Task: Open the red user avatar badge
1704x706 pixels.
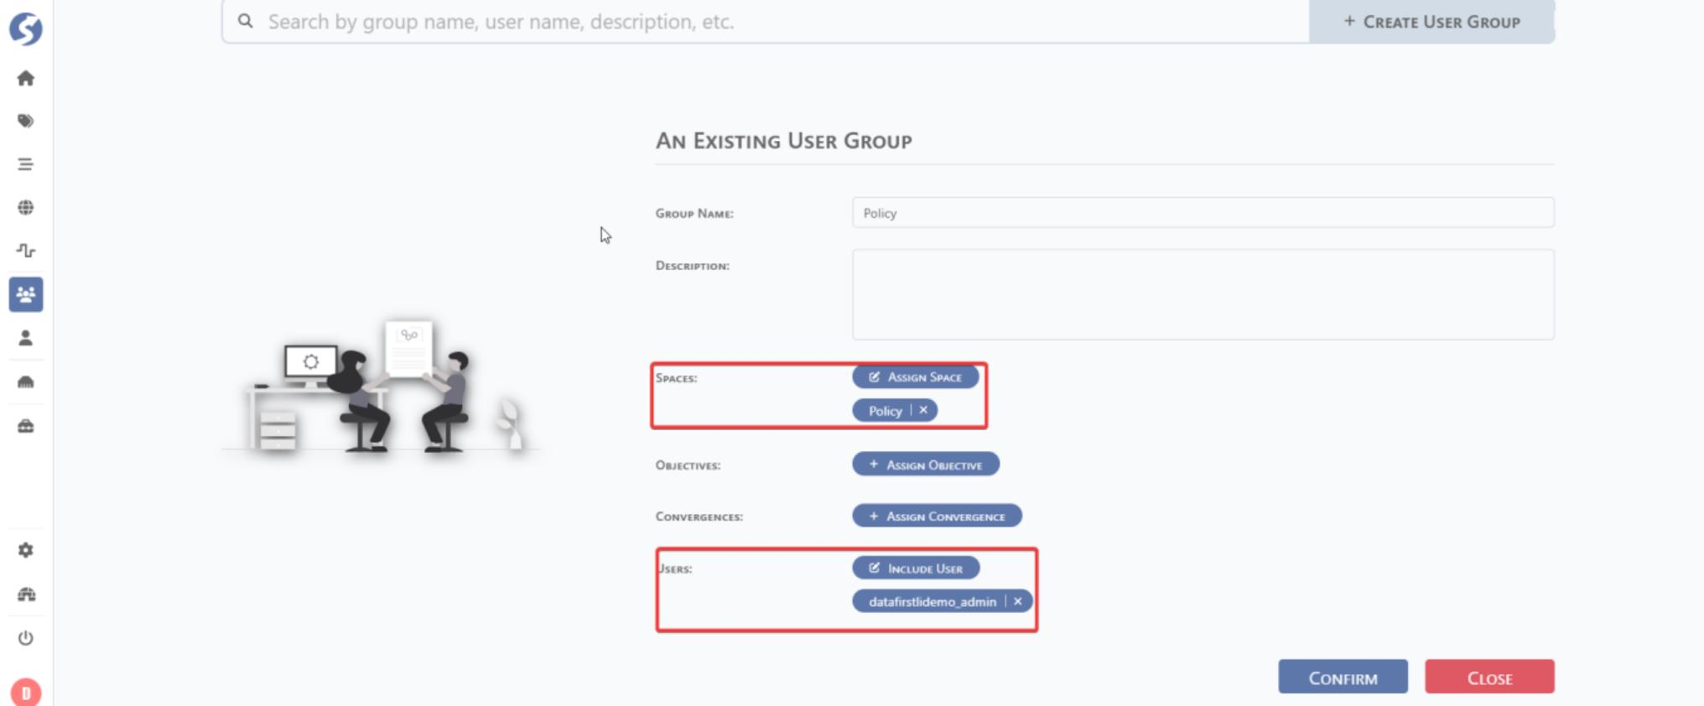Action: click(26, 693)
